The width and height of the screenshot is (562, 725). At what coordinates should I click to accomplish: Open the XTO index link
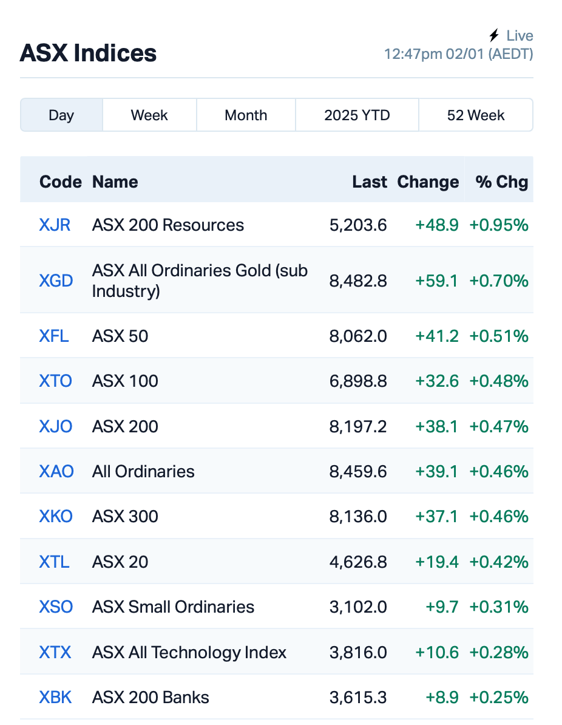pos(55,381)
